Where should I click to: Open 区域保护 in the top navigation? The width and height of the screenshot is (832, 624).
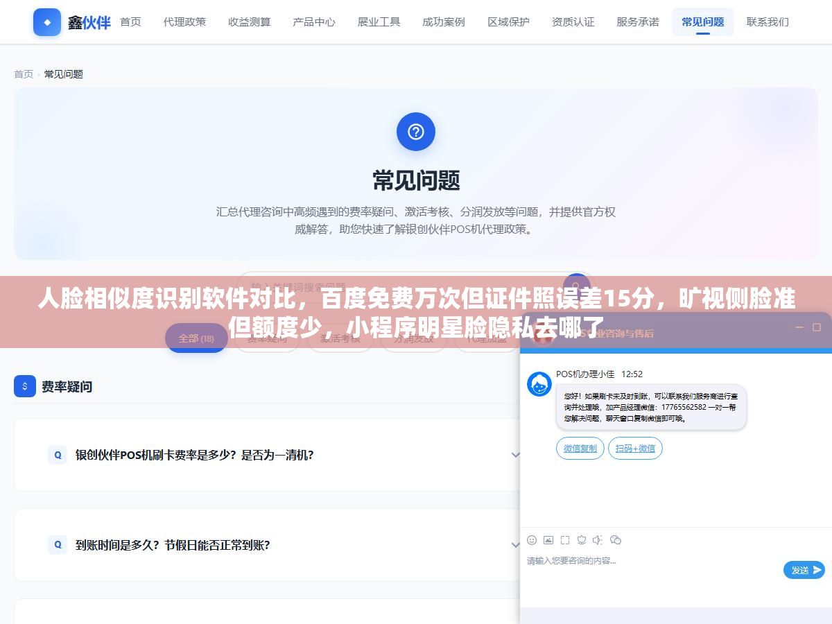pyautogui.click(x=508, y=22)
